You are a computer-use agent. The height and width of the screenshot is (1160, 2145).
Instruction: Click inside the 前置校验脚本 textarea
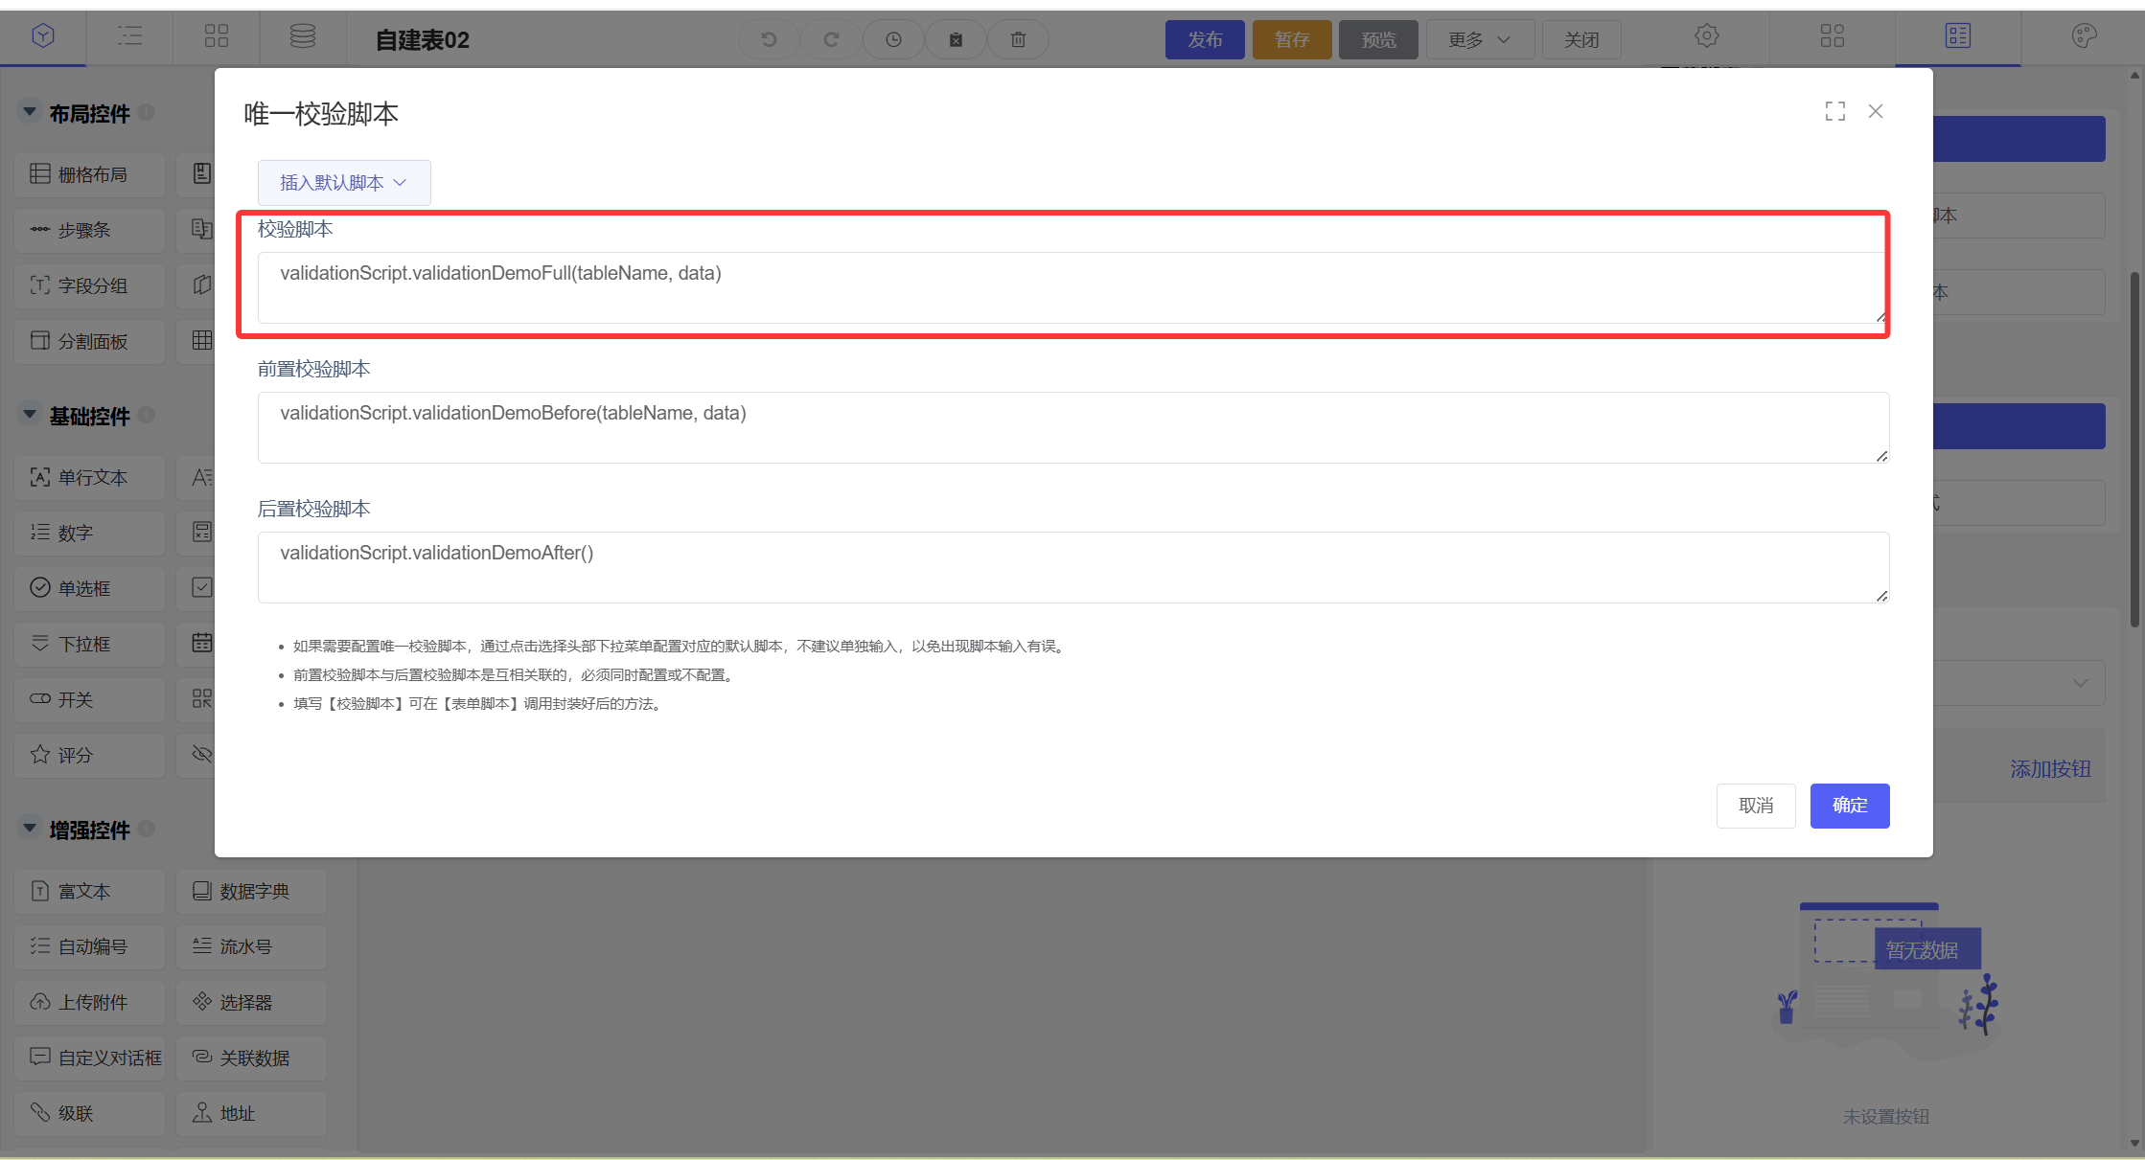point(1072,427)
